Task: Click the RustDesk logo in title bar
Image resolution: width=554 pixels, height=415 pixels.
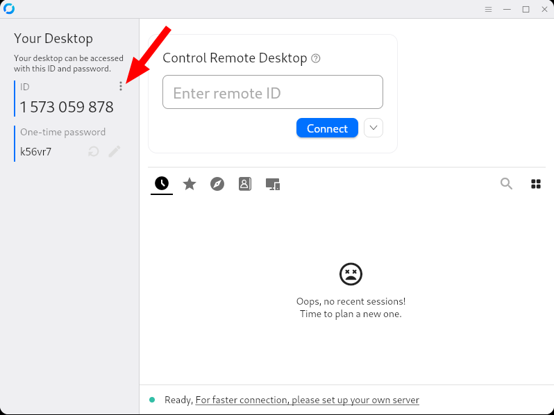Action: tap(9, 9)
